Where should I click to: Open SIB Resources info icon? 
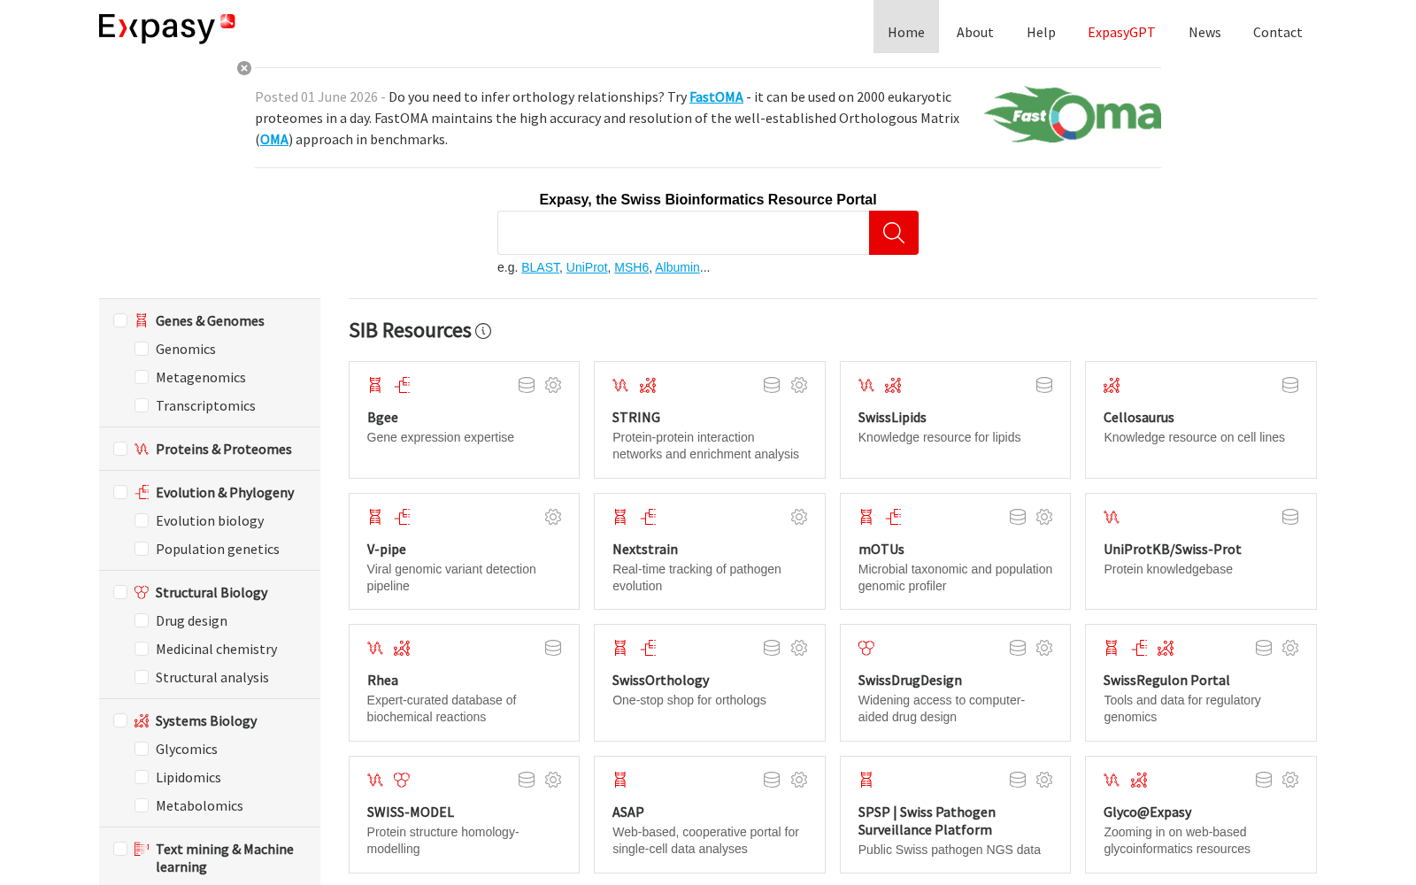tap(483, 331)
